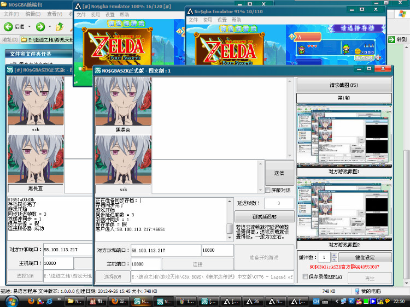Switch to the folder N.. taskbar button

pyautogui.click(x=75, y=301)
